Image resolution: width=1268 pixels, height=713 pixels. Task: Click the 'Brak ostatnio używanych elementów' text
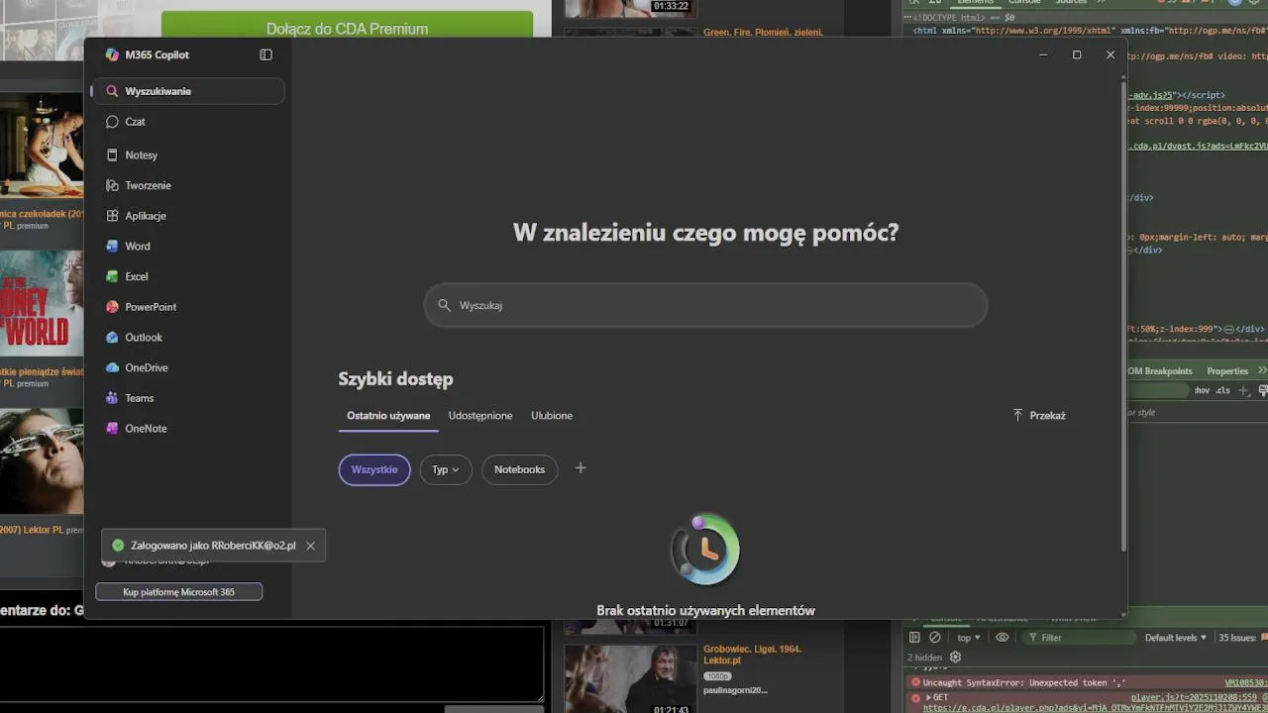point(705,611)
